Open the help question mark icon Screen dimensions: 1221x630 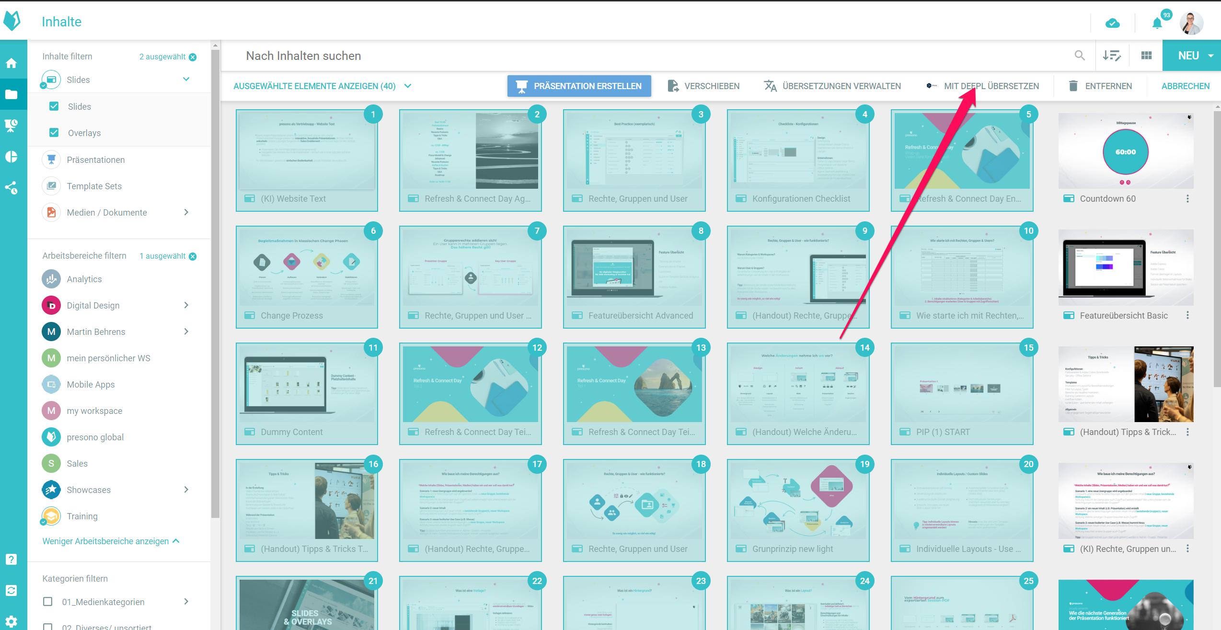click(12, 559)
